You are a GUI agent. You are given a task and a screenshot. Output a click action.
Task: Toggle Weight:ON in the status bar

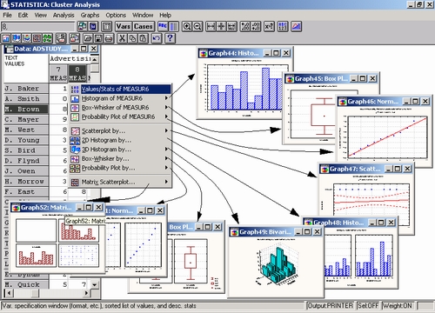(x=398, y=306)
